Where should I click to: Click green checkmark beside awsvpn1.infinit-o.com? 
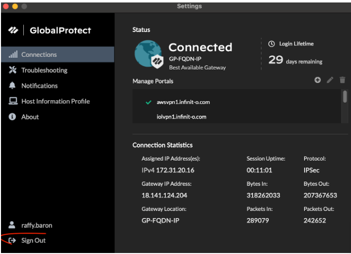pyautogui.click(x=149, y=102)
